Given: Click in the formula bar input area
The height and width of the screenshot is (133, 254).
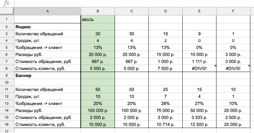Looking at the screenshot, I should [134, 3].
